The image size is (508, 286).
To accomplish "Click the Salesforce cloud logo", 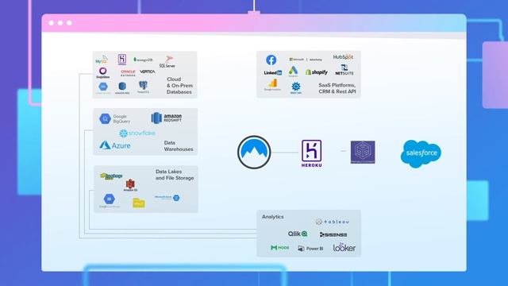I will (x=421, y=153).
